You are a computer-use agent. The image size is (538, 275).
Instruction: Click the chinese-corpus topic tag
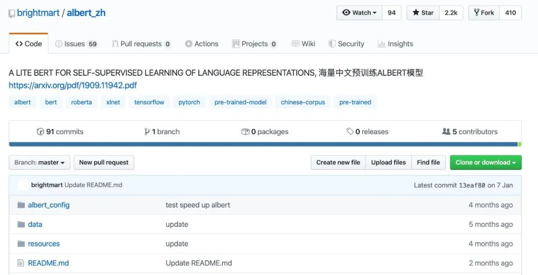click(x=303, y=102)
